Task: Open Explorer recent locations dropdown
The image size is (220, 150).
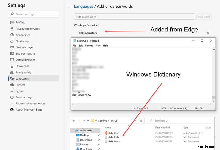Action: [84, 121]
